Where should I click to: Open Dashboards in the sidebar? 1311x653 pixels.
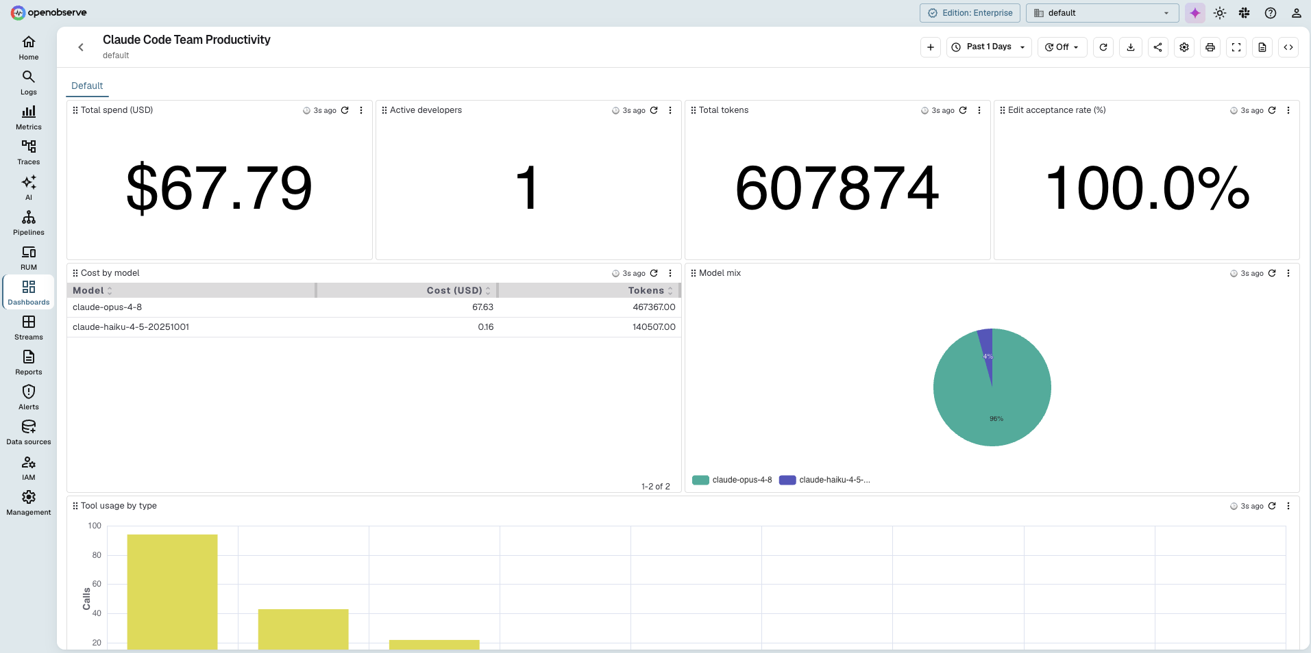29,293
